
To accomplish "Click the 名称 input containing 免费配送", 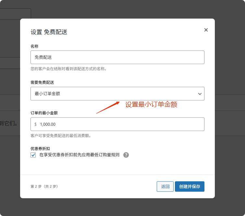I will (x=117, y=57).
